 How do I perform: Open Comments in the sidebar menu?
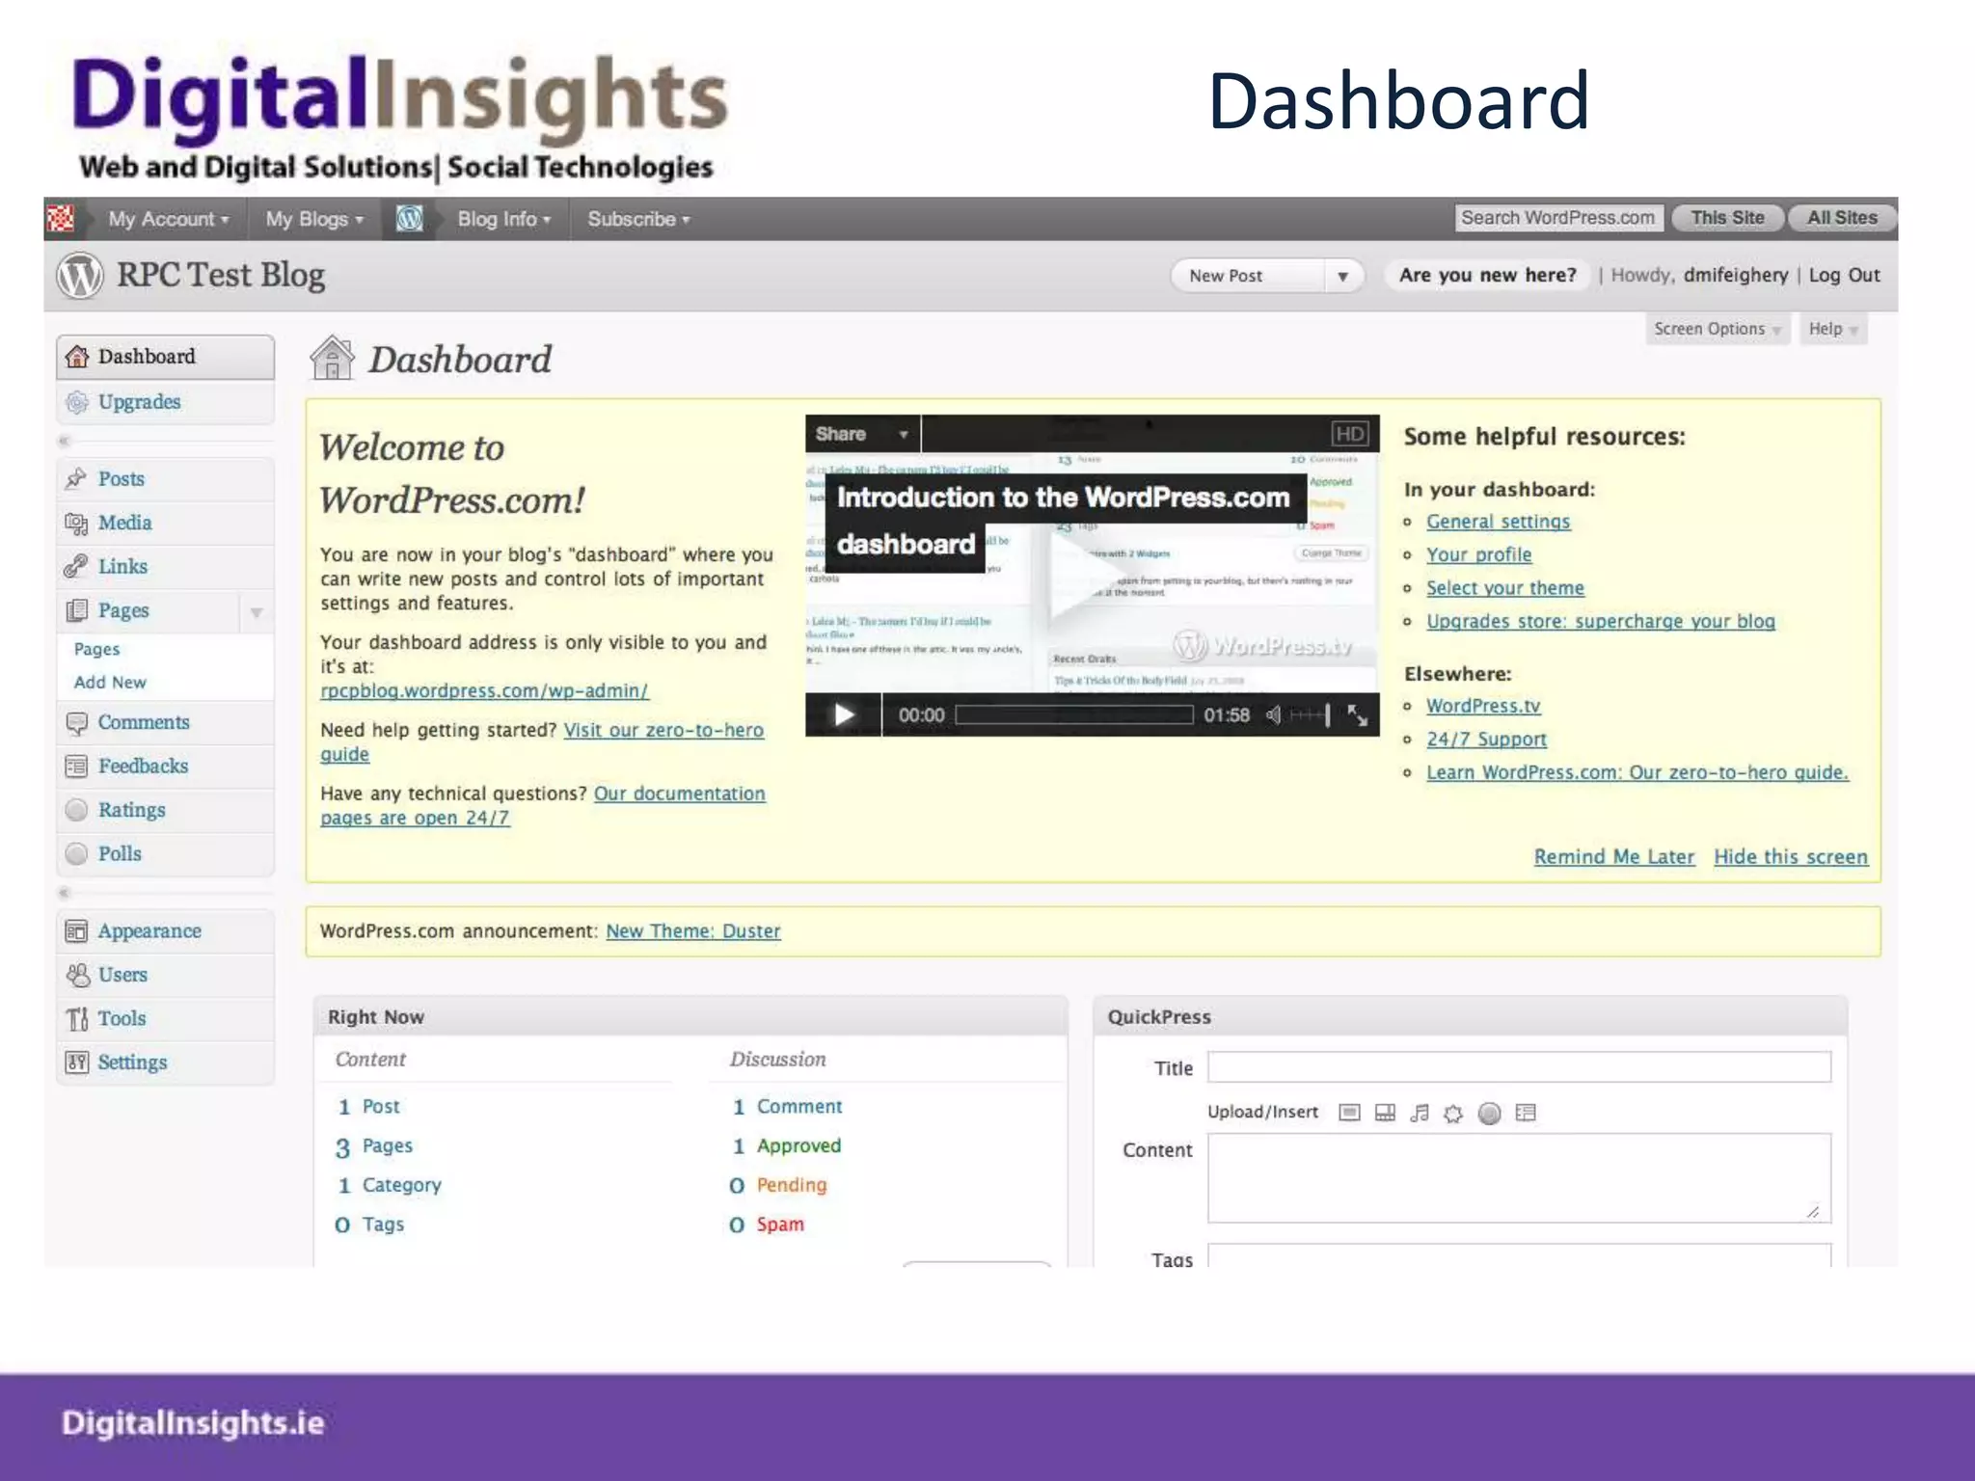click(x=144, y=723)
